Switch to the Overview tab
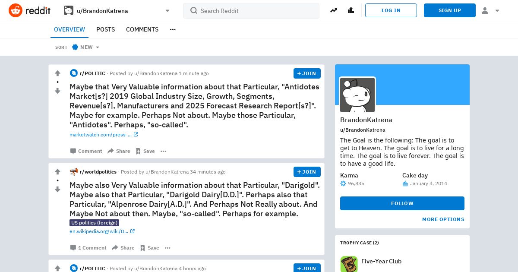Screen dimensions: 518x272 tap(69, 29)
